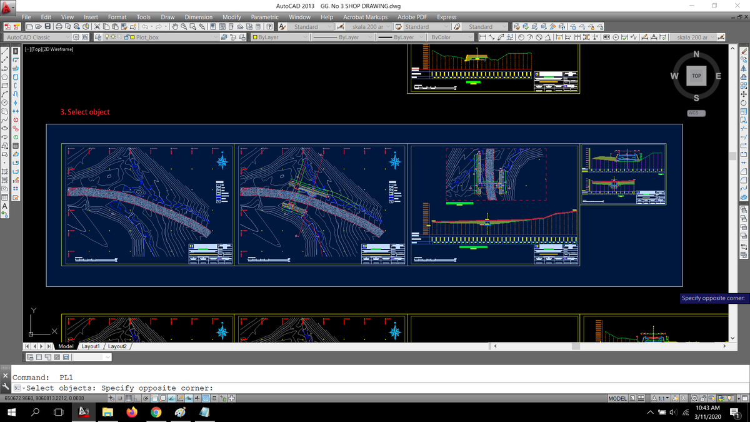Screen dimensions: 750x422
Task: Open the Open file folder icon
Action: 37,27
